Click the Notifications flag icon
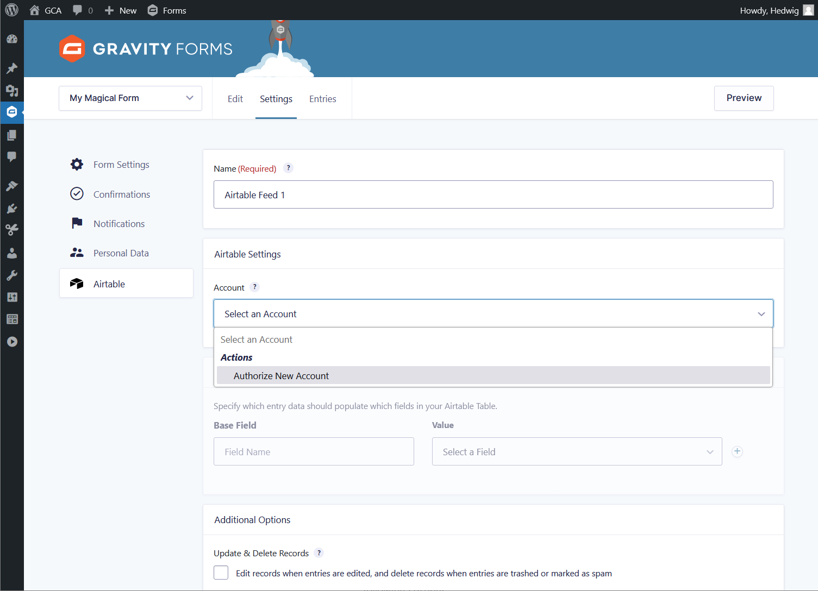 [x=77, y=223]
